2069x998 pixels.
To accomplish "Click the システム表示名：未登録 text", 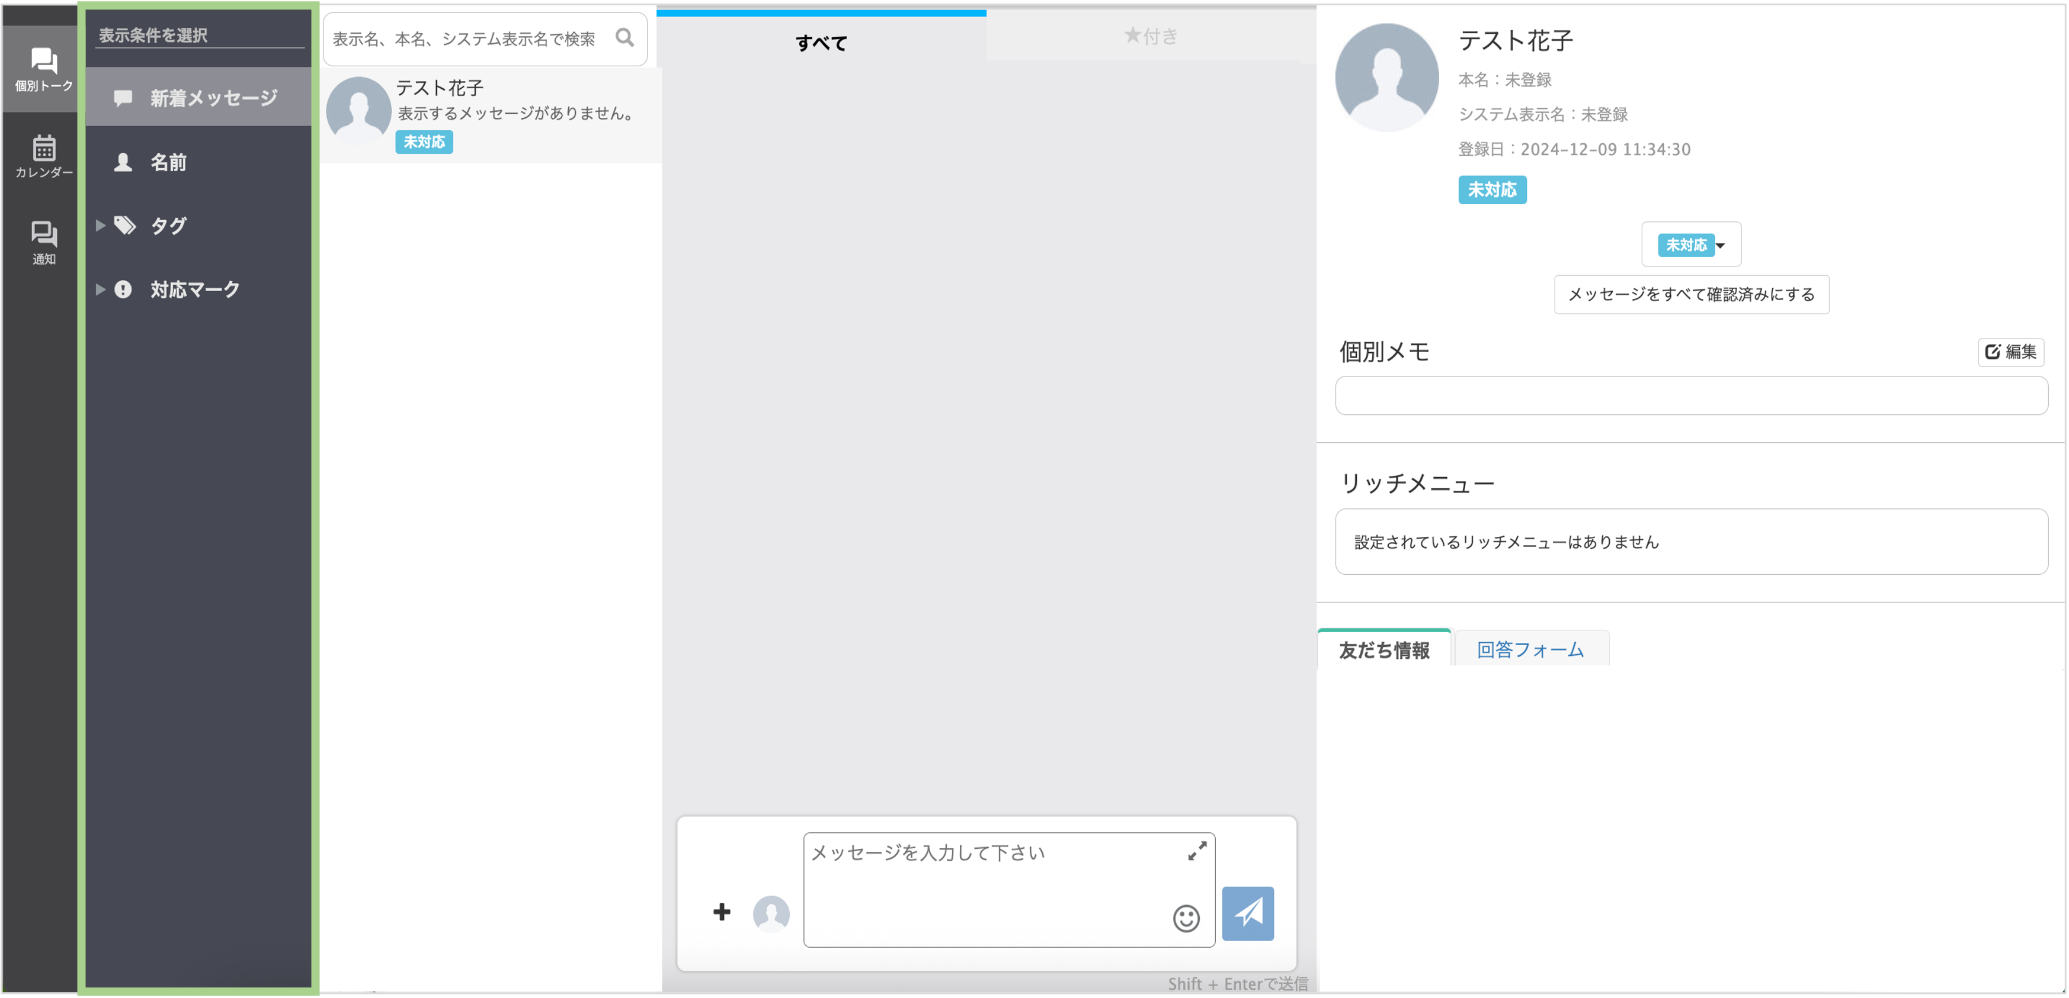I will (1543, 115).
